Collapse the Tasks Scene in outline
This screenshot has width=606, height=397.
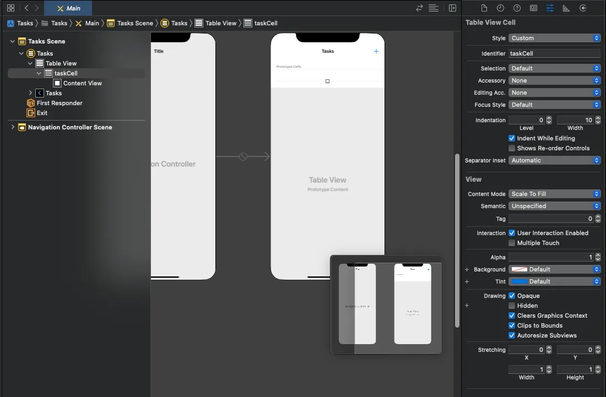click(12, 41)
